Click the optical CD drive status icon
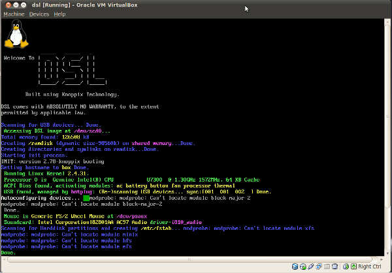Image resolution: width=392 pixels, height=273 pixels. 303,266
